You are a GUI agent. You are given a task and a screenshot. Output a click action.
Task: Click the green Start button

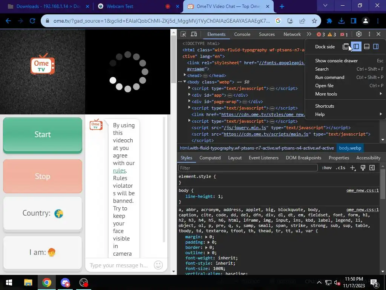(x=43, y=135)
